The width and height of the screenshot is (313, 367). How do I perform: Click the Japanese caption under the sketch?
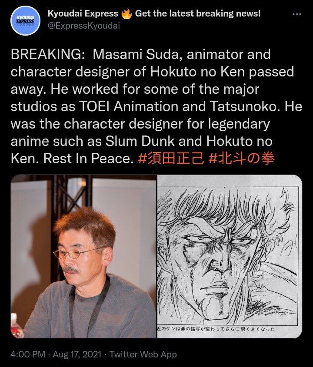[216, 329]
